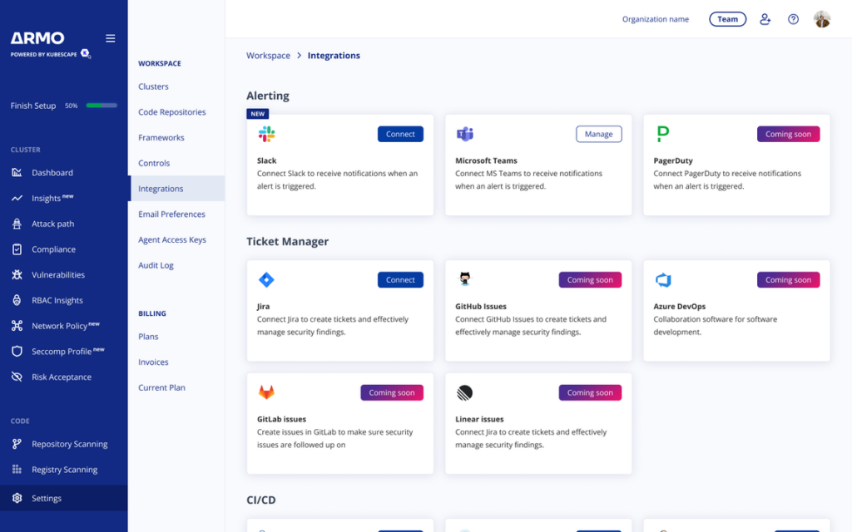Click the Team plan badge
This screenshot has height=532, width=852.
pos(727,19)
